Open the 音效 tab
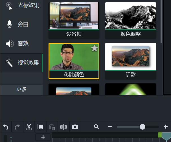171x142 pixels. [x=21, y=44]
